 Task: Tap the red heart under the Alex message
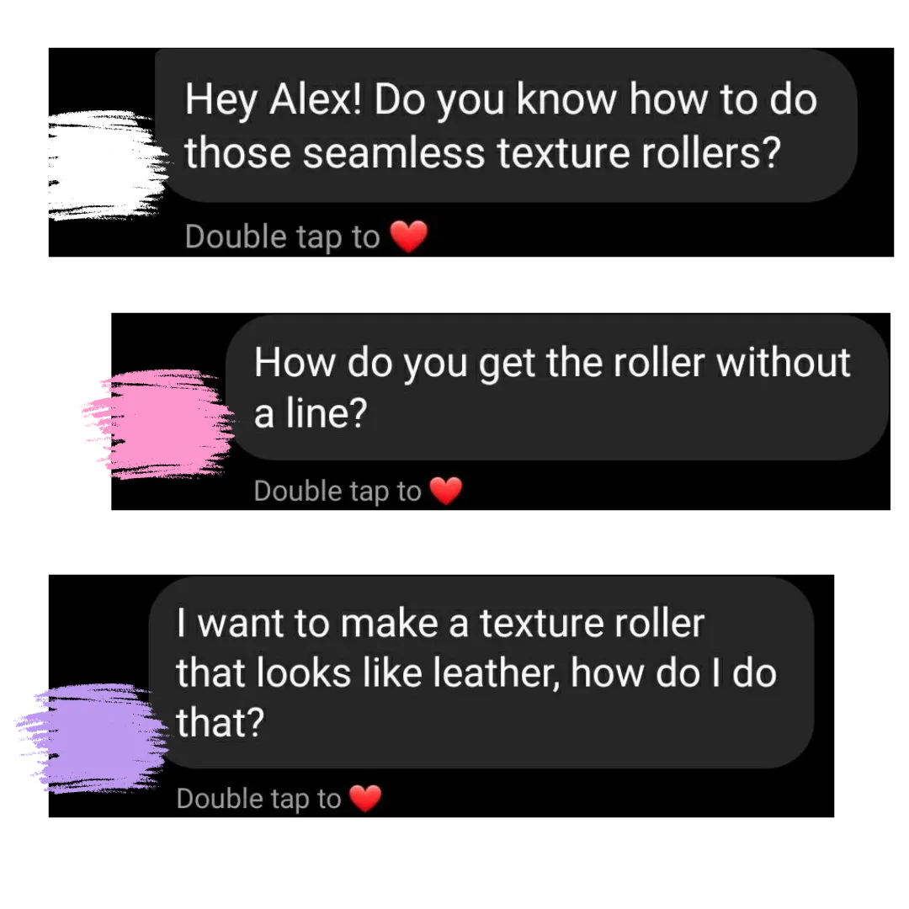pyautogui.click(x=409, y=237)
